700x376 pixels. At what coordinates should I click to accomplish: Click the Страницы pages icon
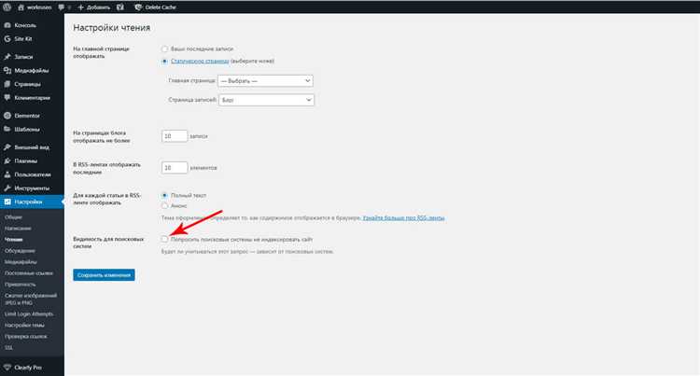pos(7,84)
